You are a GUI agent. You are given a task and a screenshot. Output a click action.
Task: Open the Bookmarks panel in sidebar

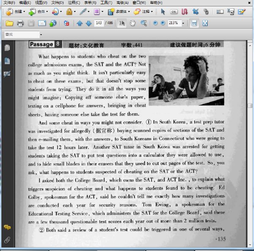coord(7,61)
